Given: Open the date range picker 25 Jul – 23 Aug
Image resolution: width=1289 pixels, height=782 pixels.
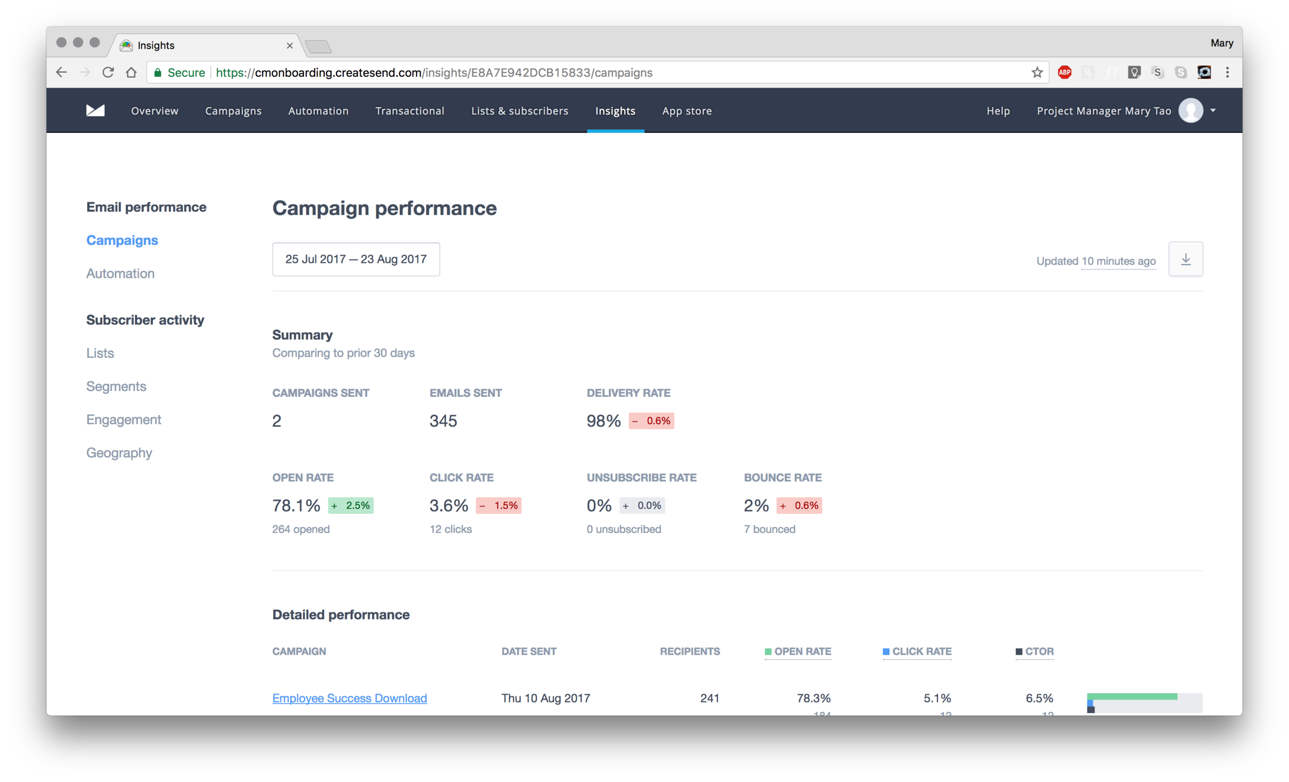Looking at the screenshot, I should click(x=356, y=259).
